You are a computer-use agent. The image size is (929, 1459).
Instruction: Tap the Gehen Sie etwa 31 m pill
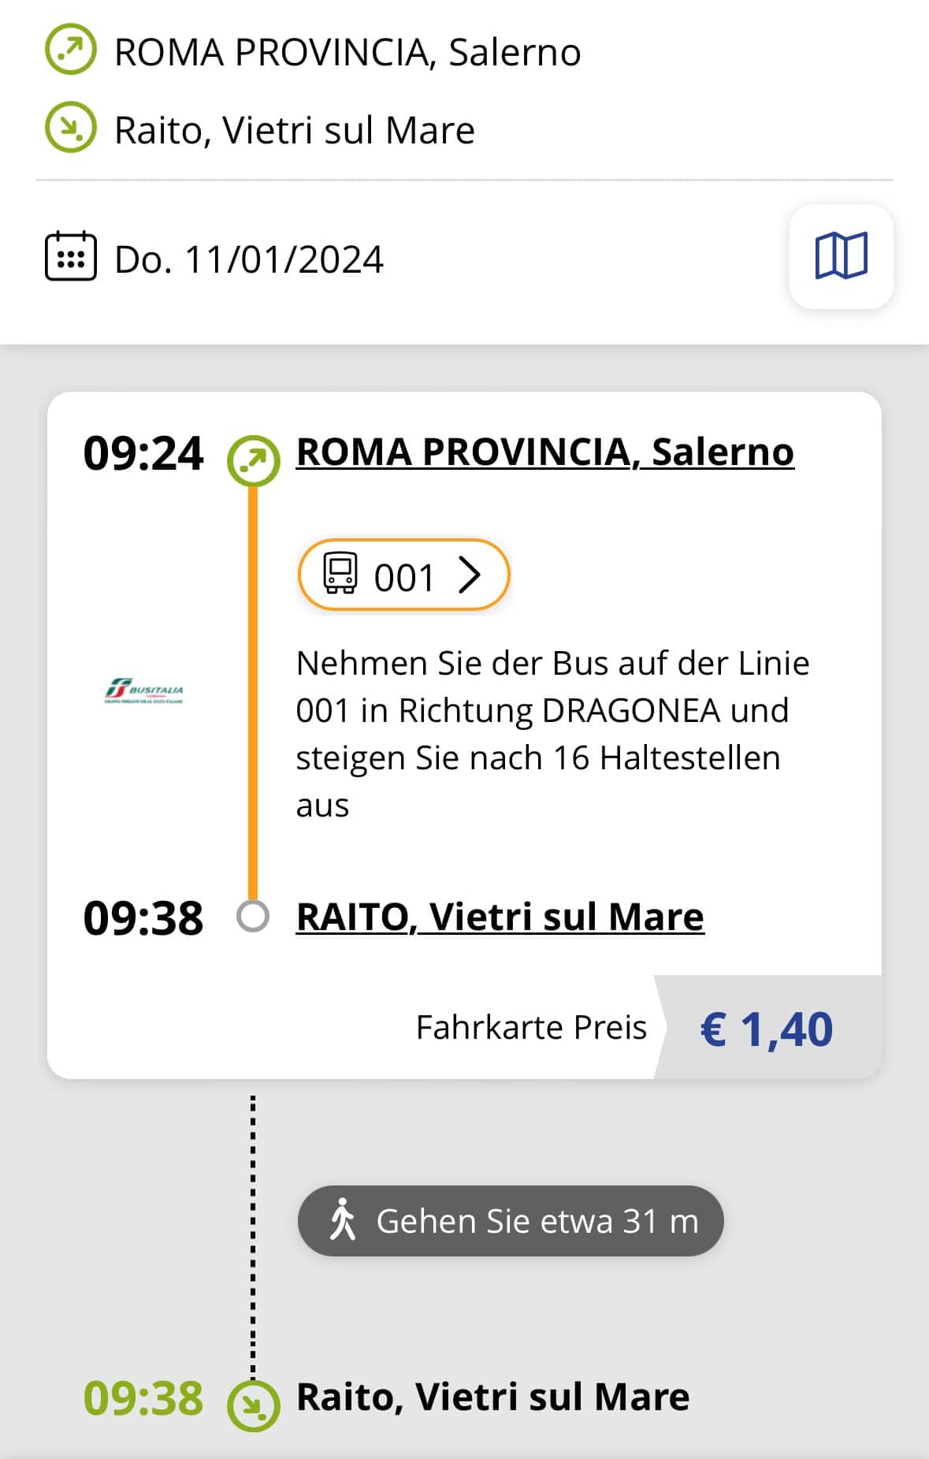click(511, 1220)
